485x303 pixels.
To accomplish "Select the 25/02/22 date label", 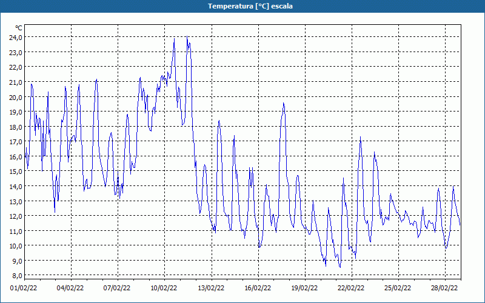I will pyautogui.click(x=398, y=288).
